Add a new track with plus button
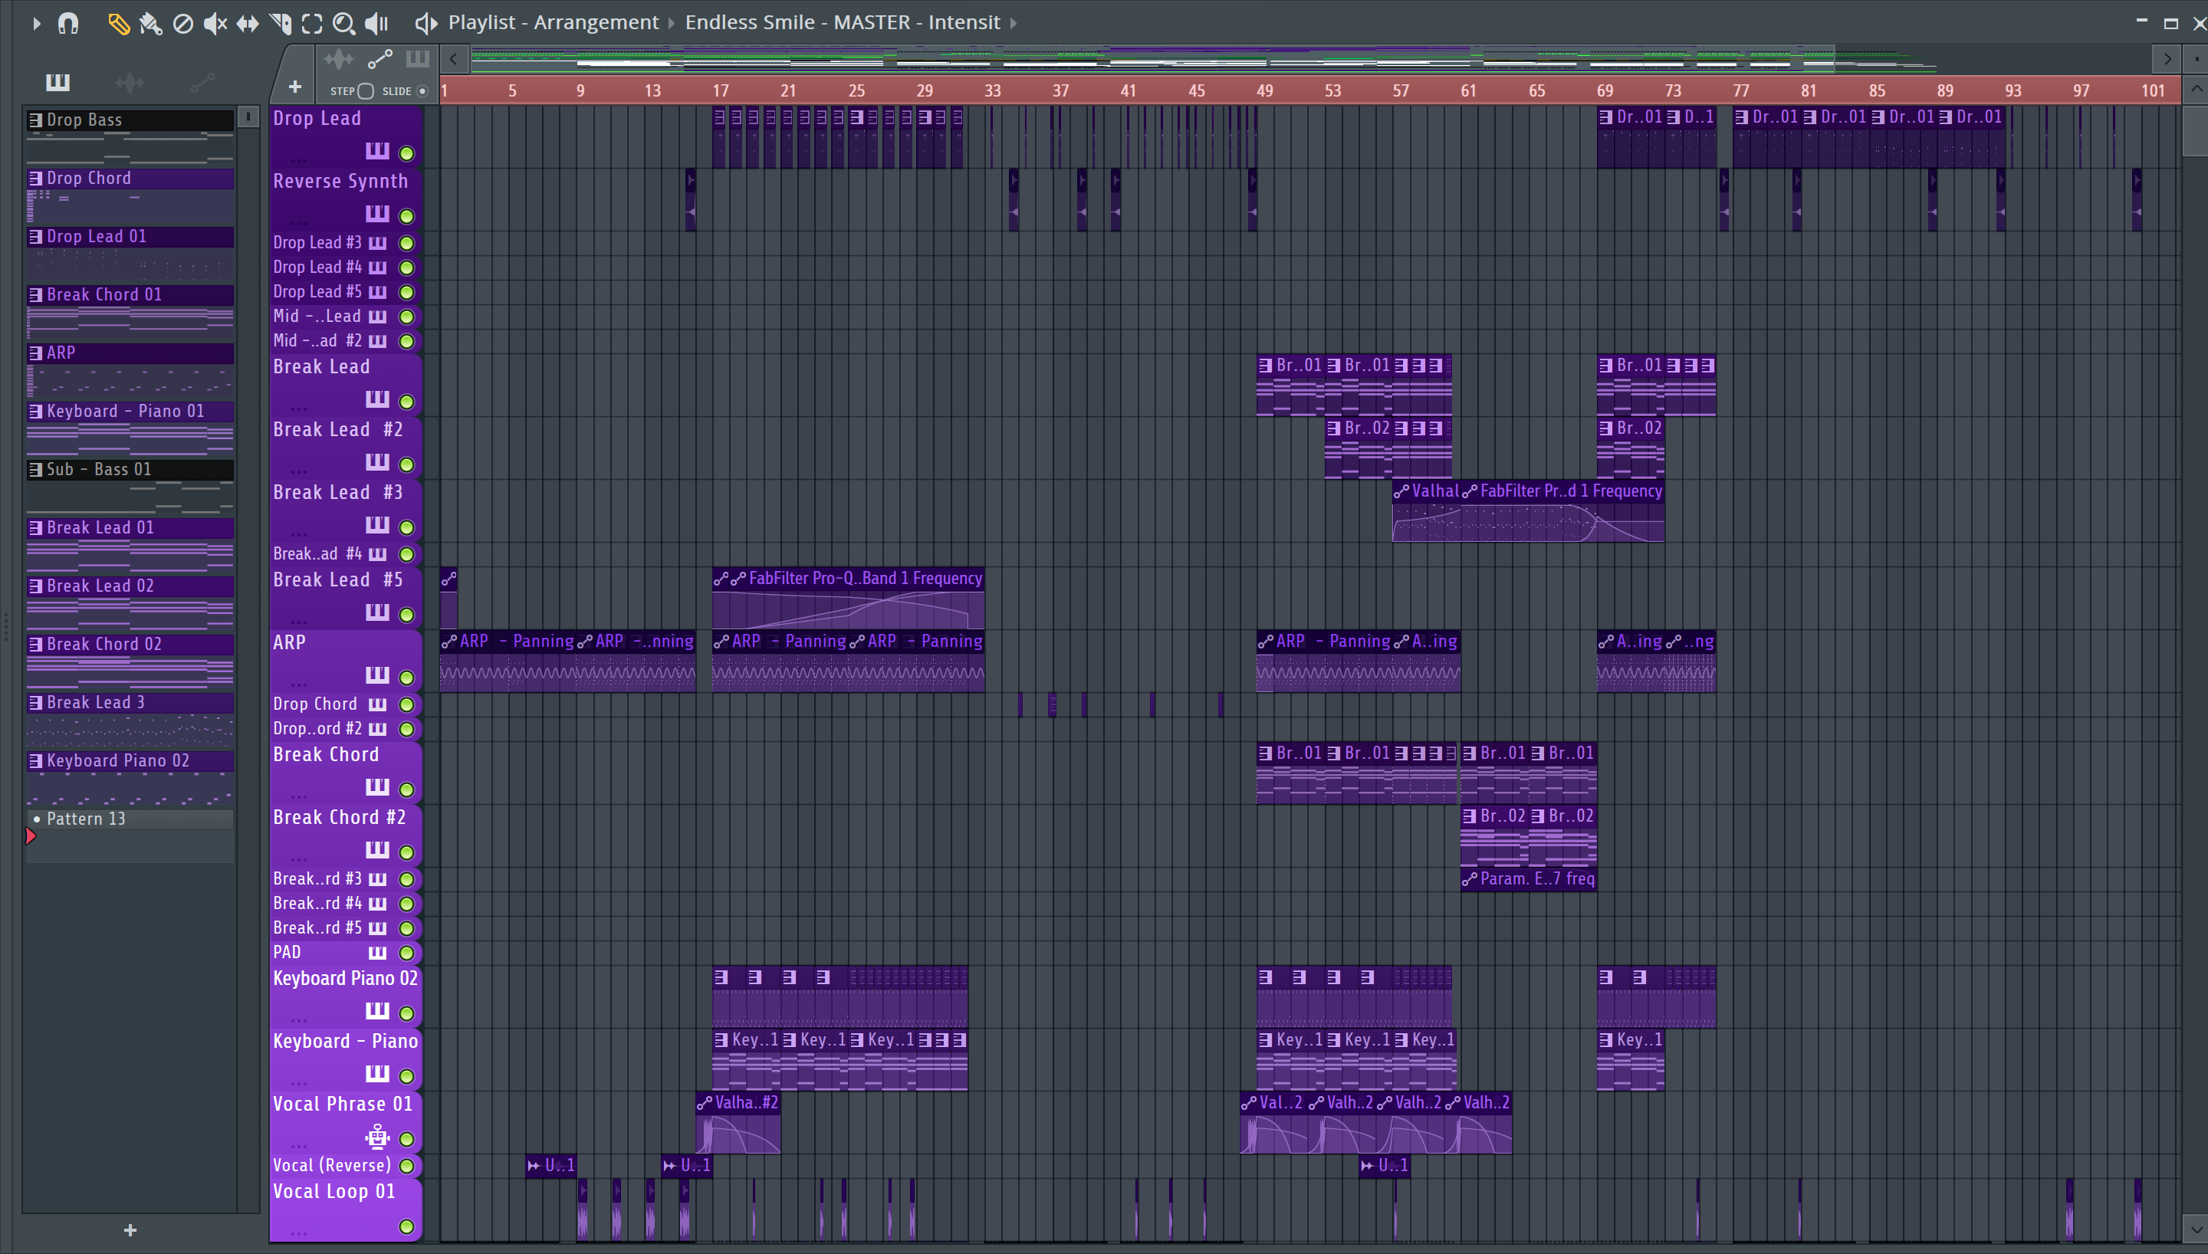This screenshot has width=2208, height=1254. 294,86
